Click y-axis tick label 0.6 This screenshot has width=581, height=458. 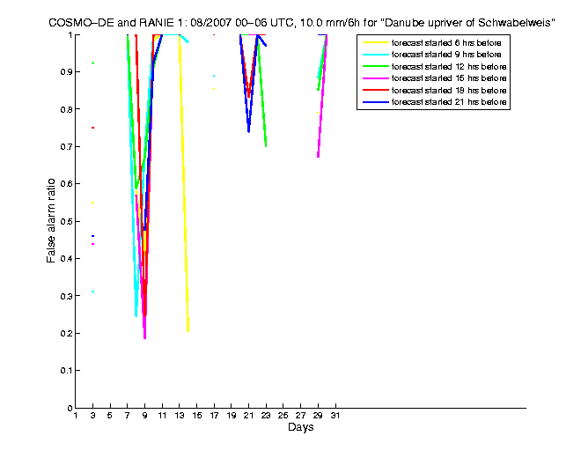(x=66, y=184)
